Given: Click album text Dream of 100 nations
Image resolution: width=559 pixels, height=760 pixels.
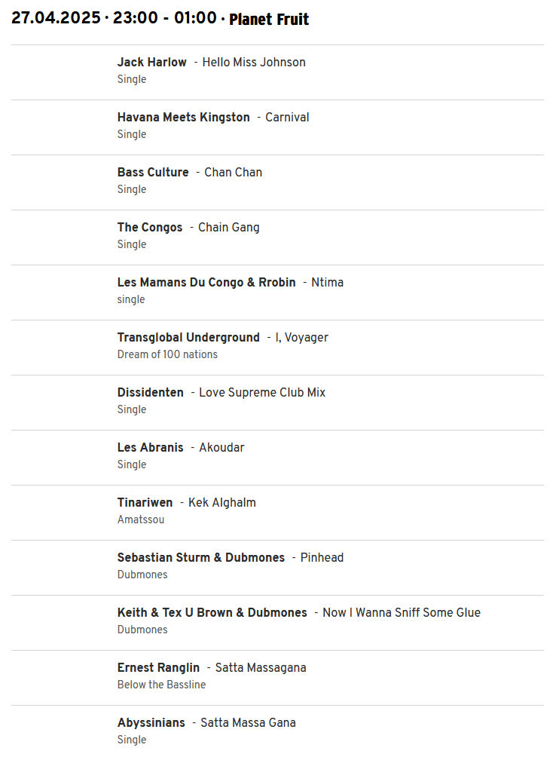Looking at the screenshot, I should pos(167,354).
